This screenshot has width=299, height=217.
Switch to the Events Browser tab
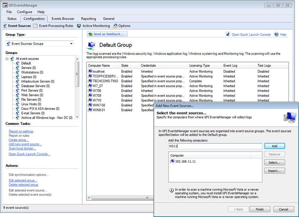click(x=63, y=19)
